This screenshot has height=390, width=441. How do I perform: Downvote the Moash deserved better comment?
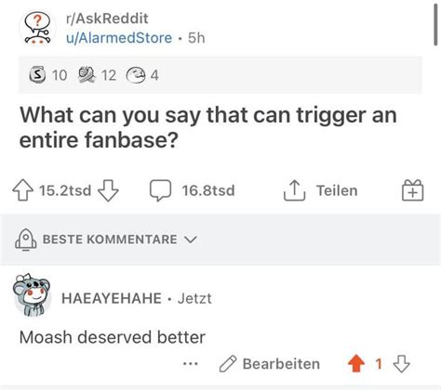pyautogui.click(x=402, y=364)
